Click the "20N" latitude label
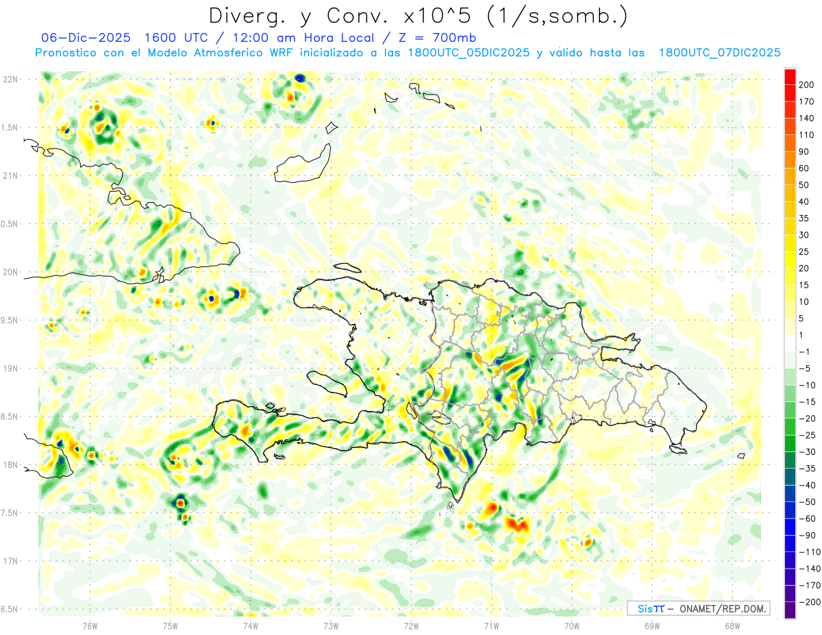 [x=10, y=272]
